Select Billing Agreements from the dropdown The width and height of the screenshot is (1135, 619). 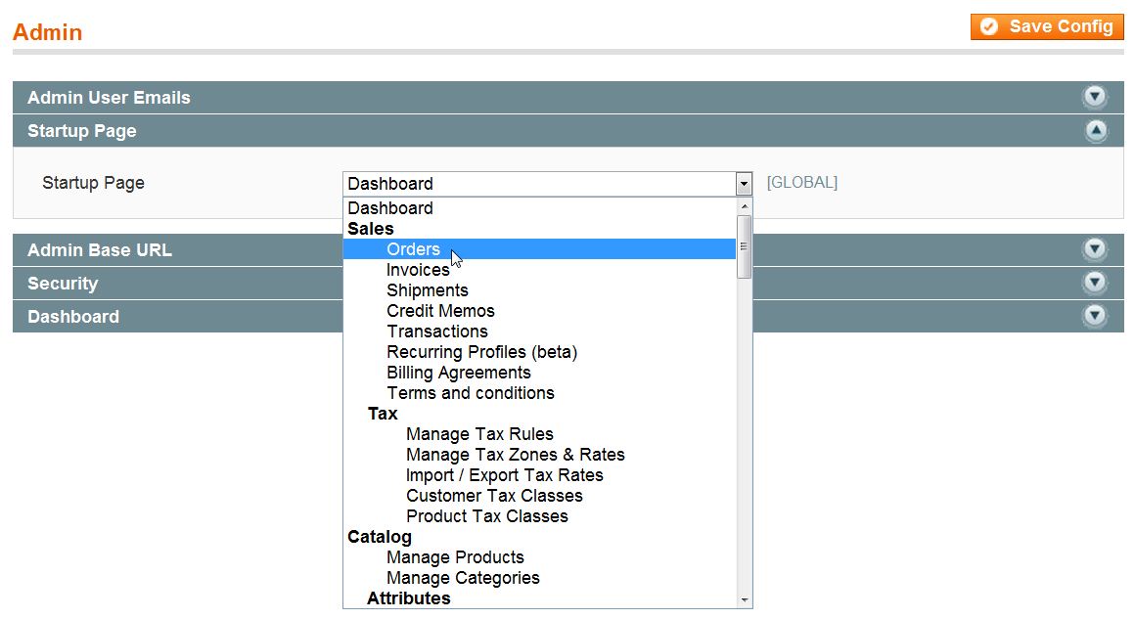(x=458, y=373)
